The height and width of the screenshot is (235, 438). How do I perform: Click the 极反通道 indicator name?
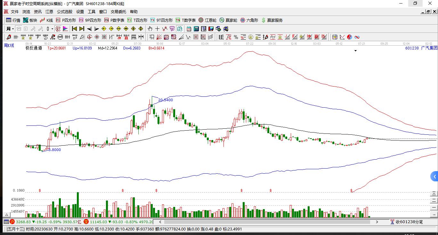34,48
